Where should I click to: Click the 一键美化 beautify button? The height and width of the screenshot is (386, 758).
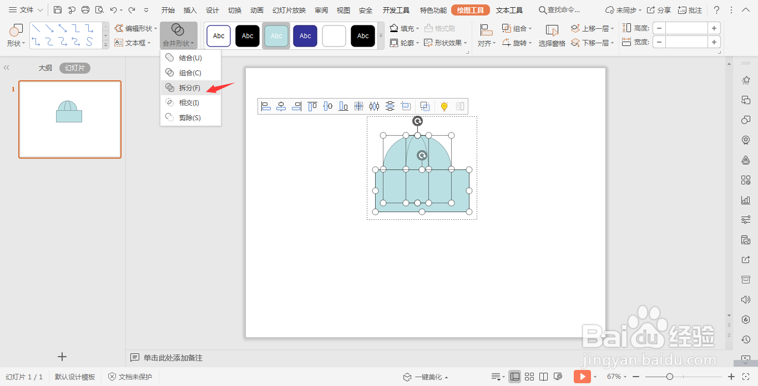(x=426, y=377)
